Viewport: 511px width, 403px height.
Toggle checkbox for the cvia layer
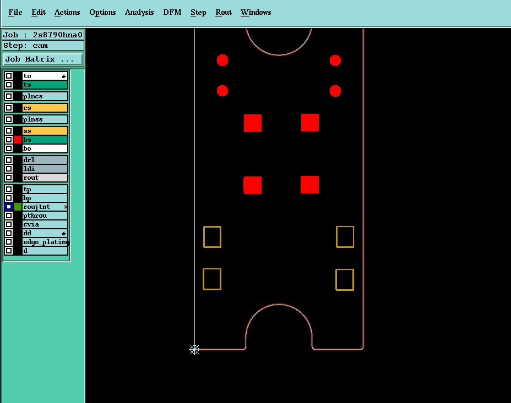click(9, 224)
